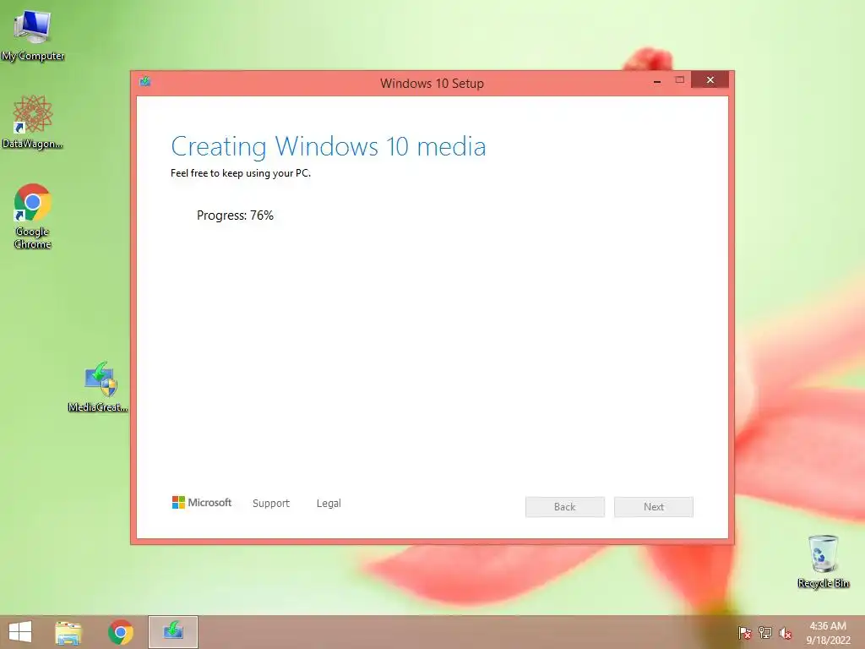865x649 pixels.
Task: Open Action Center flag tray icon
Action: click(744, 632)
